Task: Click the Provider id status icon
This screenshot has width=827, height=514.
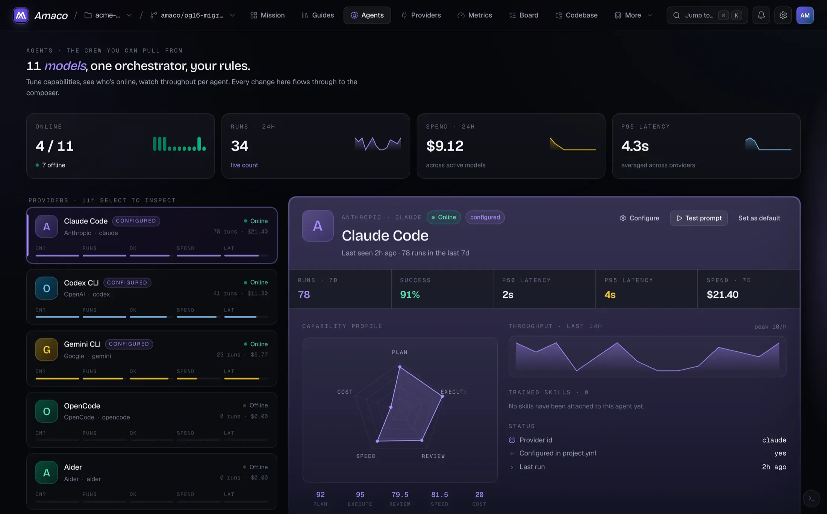Action: [x=512, y=440]
